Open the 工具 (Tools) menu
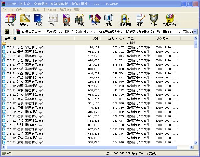Viewport: 200px width, 157px height. coord(35,10)
